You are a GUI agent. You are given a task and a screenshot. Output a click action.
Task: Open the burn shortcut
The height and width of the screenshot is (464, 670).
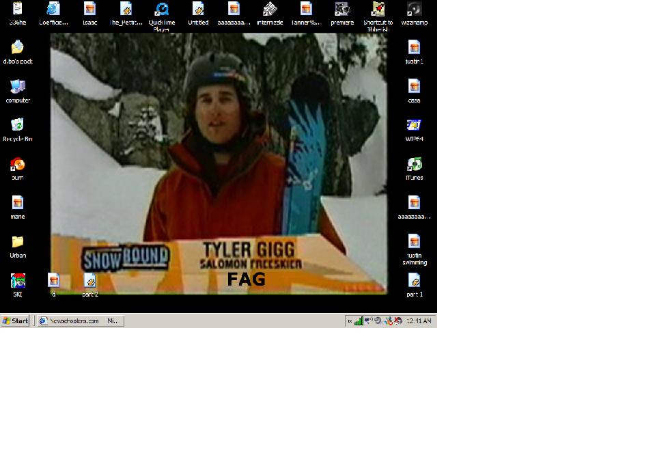point(17,166)
